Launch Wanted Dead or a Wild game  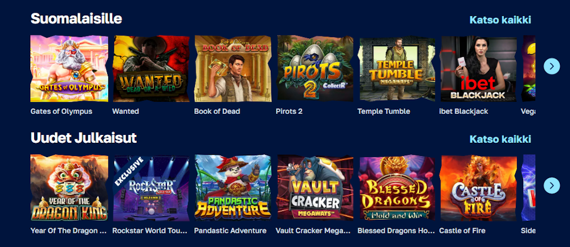[151, 68]
